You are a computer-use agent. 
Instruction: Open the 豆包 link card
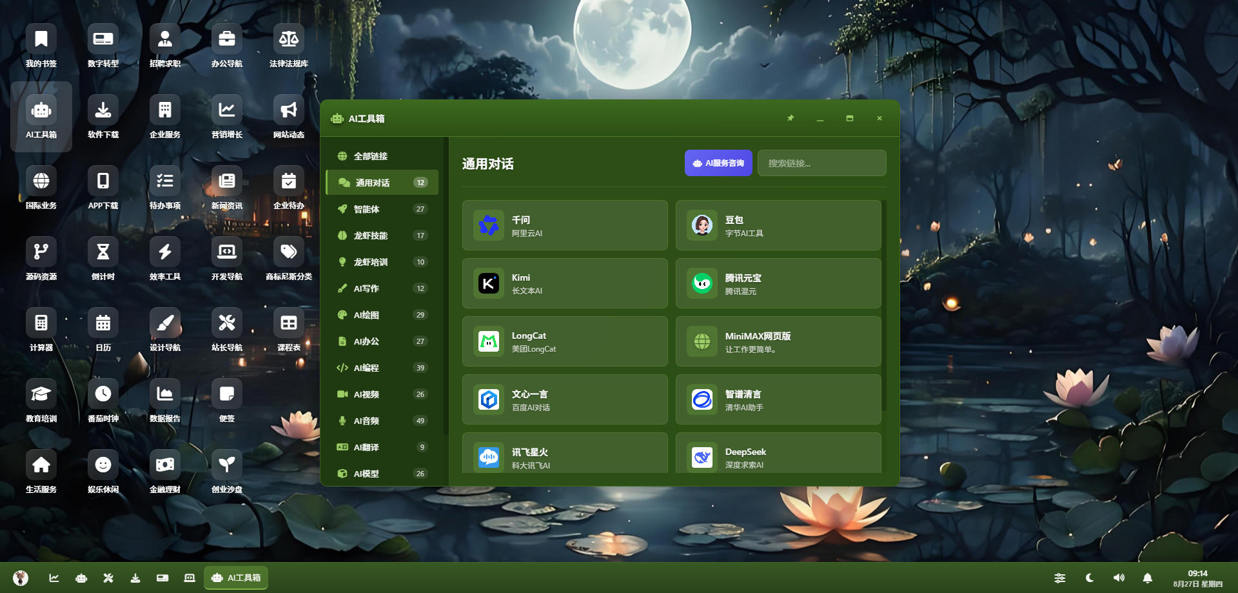778,225
